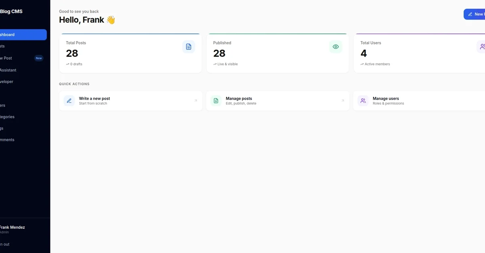This screenshot has width=485, height=253.
Task: Open Dashboard in the sidebar
Action: 16,35
